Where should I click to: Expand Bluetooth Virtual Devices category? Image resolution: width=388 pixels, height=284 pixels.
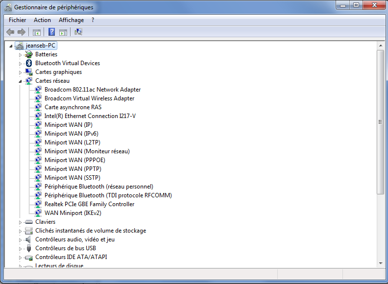pos(20,64)
